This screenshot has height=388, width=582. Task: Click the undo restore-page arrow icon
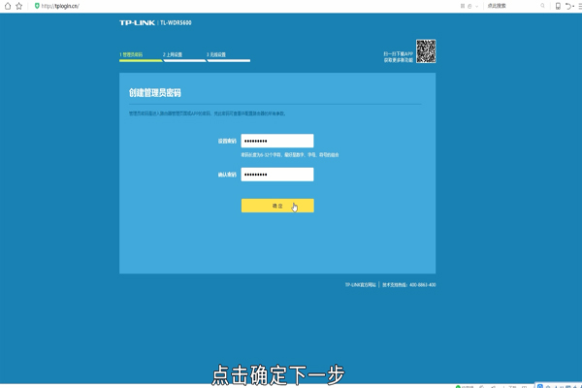point(568,6)
